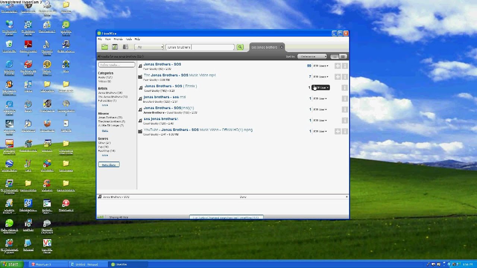The image size is (477, 268).
Task: Expand P2P User dropdown for 'Jonas Brothers - SOS(real)(1)'
Action: tap(320, 109)
